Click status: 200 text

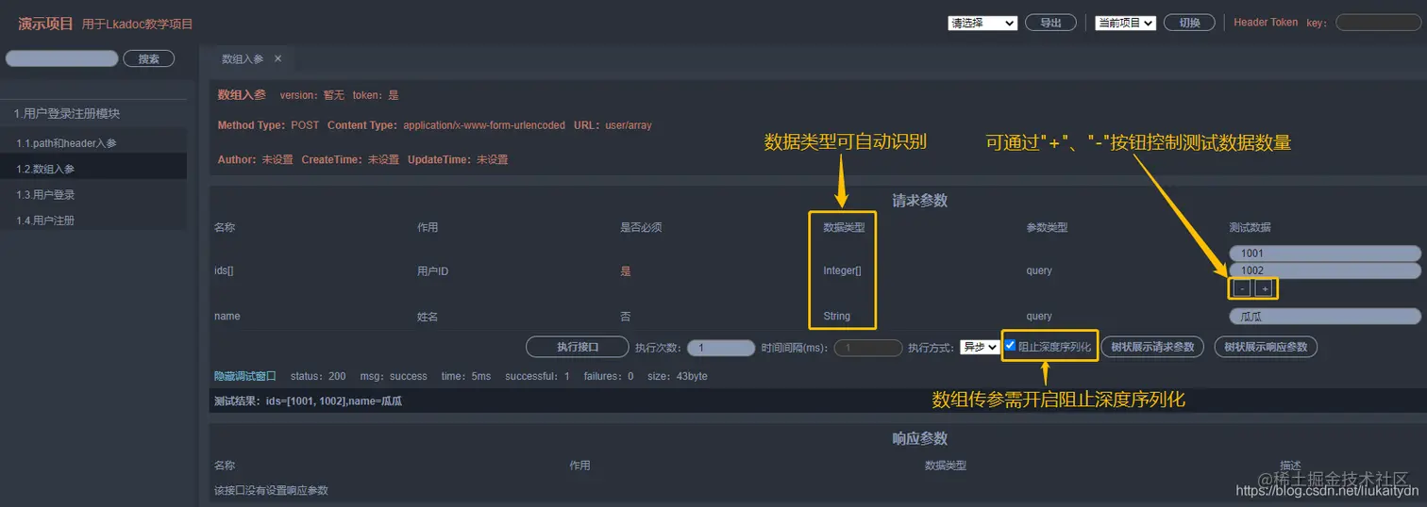(x=318, y=376)
